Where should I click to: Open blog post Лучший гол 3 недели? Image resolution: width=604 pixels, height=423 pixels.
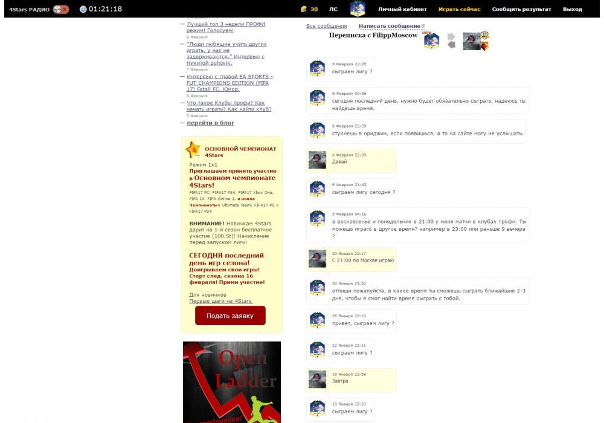click(226, 27)
